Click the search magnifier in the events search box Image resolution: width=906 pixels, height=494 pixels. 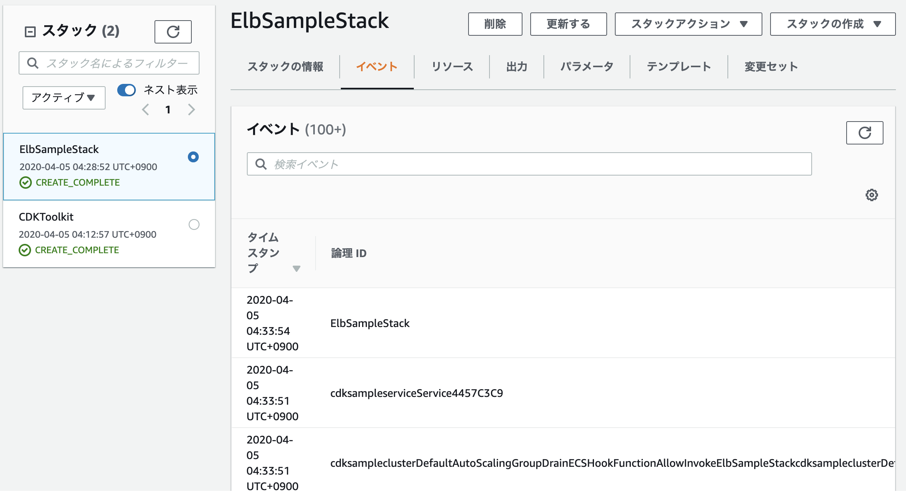[261, 164]
